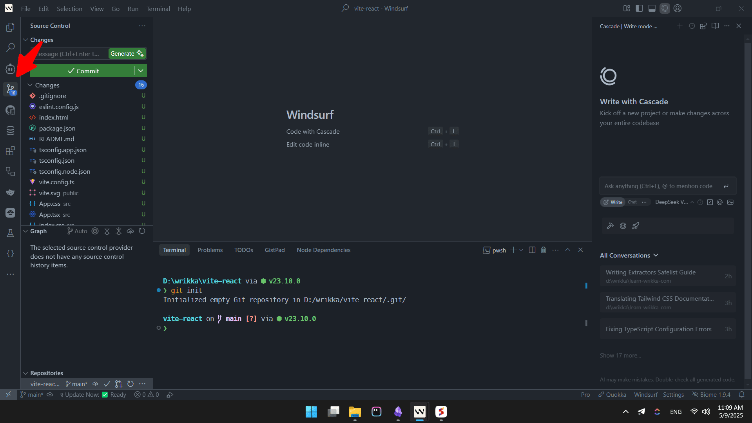Image resolution: width=752 pixels, height=423 pixels.
Task: Toggle primary side bar layout icon
Action: 639,8
